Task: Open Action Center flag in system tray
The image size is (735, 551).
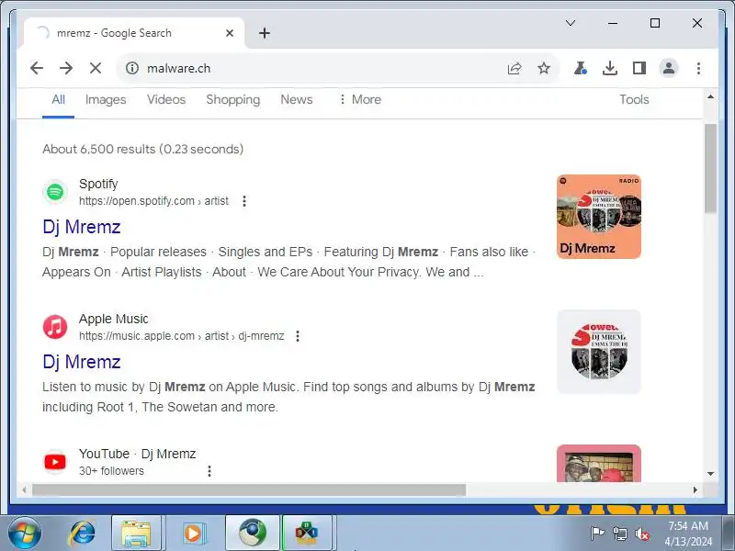Action: point(597,534)
